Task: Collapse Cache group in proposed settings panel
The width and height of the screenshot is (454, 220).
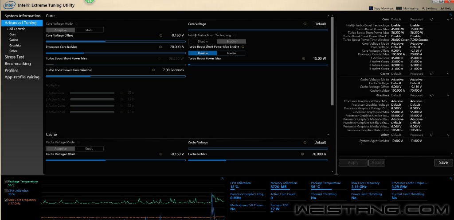Action: point(448,74)
